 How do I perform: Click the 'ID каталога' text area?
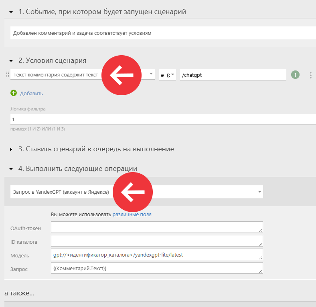coord(157,241)
